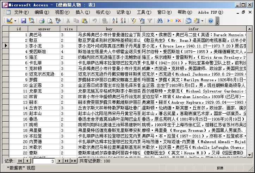255x173 pixels.
Task: Open Microsoft Access Help question mark icon
Action: point(210,21)
